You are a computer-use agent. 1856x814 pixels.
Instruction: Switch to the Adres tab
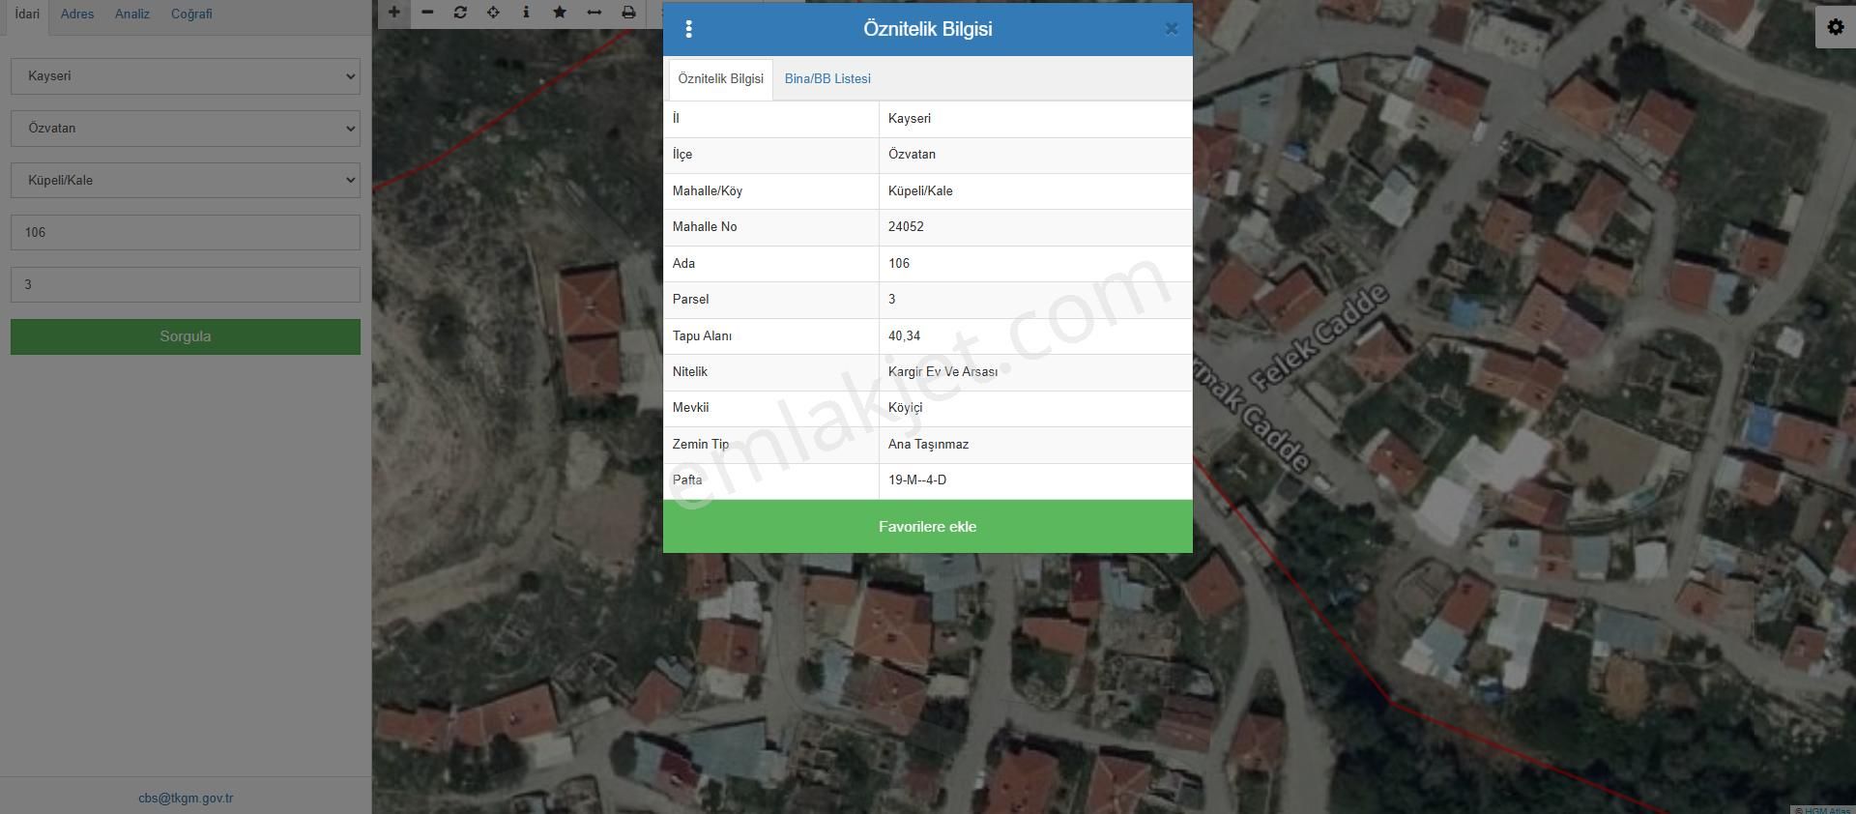click(77, 14)
